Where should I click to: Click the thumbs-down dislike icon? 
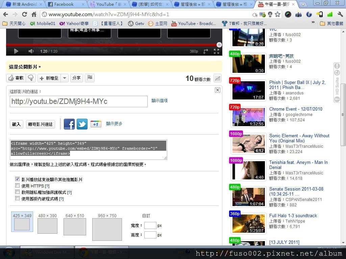[x=31, y=78]
